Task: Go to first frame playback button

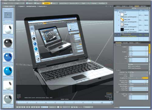Action: 17,107
